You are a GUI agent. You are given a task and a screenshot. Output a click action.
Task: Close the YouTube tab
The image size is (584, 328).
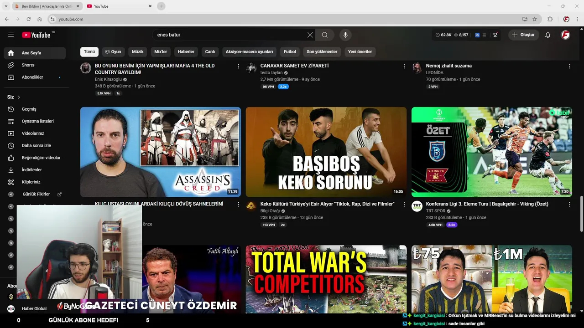click(x=150, y=6)
